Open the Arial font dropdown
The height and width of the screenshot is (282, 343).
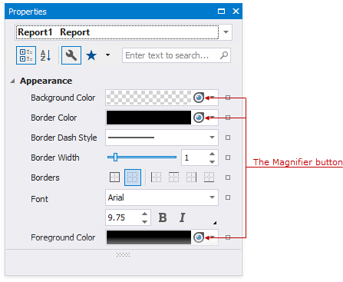[x=212, y=197]
